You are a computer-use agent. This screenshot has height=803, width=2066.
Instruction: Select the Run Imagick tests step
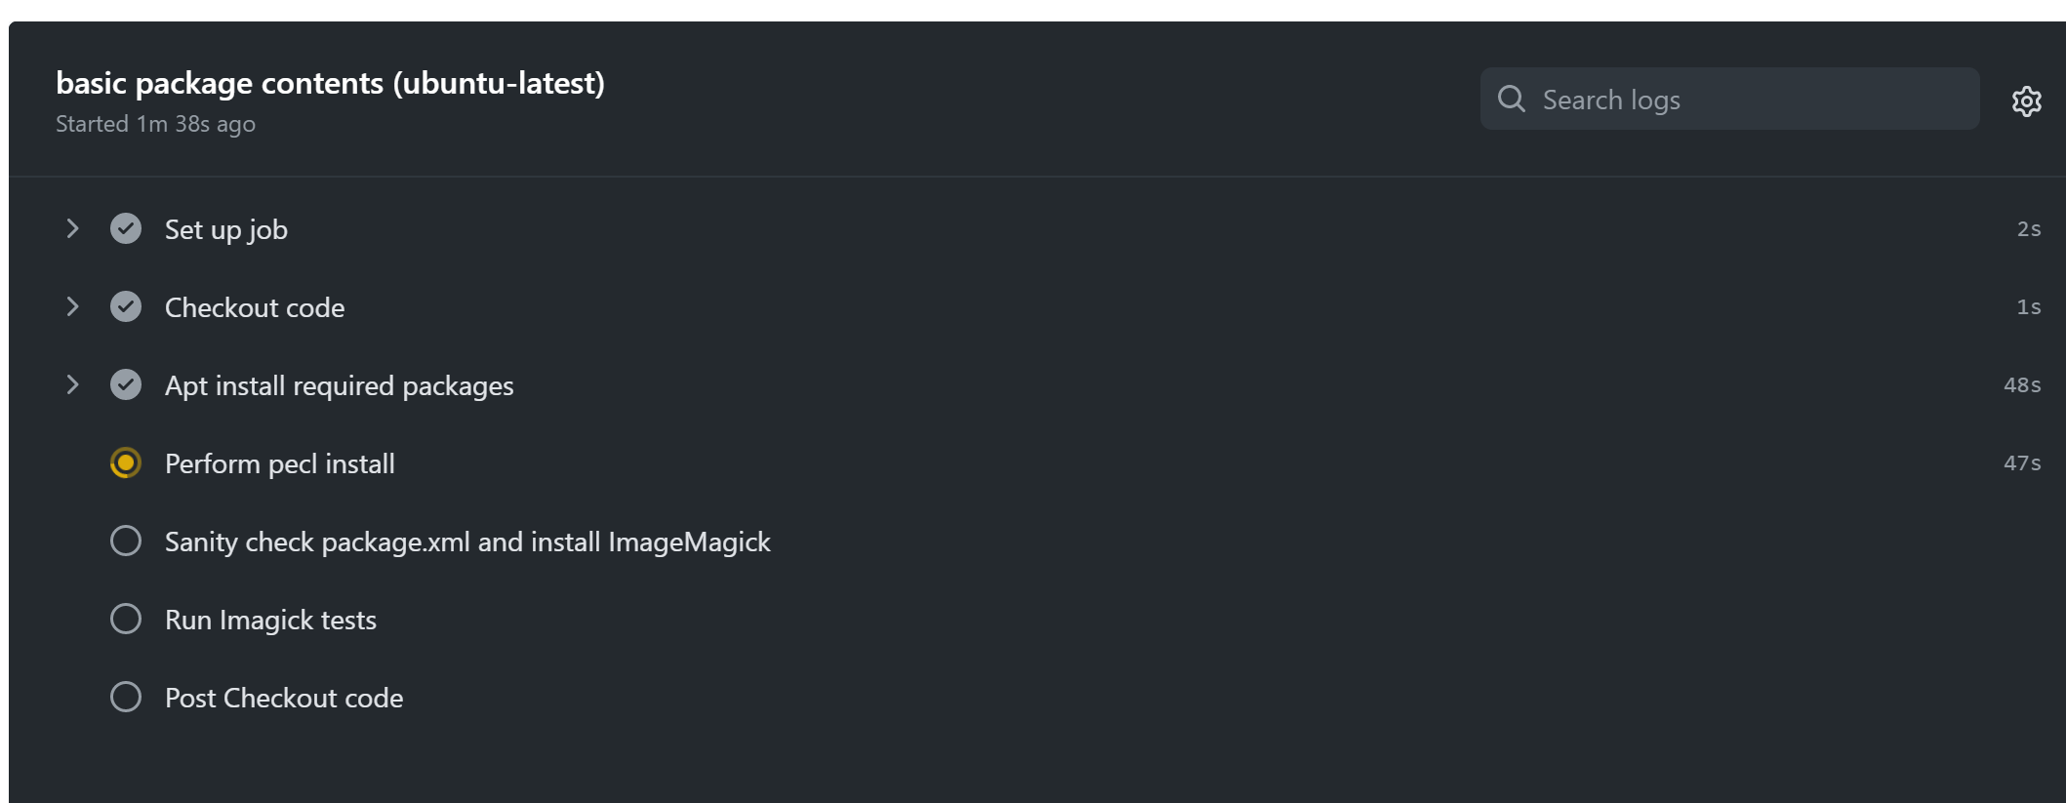(270, 619)
